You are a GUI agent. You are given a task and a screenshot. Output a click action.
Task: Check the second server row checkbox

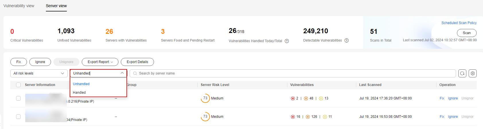(x=18, y=117)
